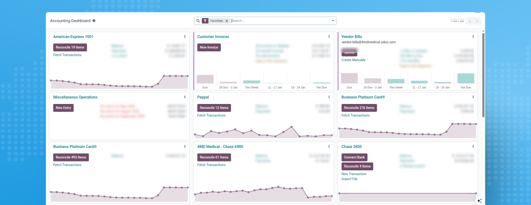This screenshot has height=205, width=531.
Task: Remove the Favorites filter with X
Action: pos(227,21)
